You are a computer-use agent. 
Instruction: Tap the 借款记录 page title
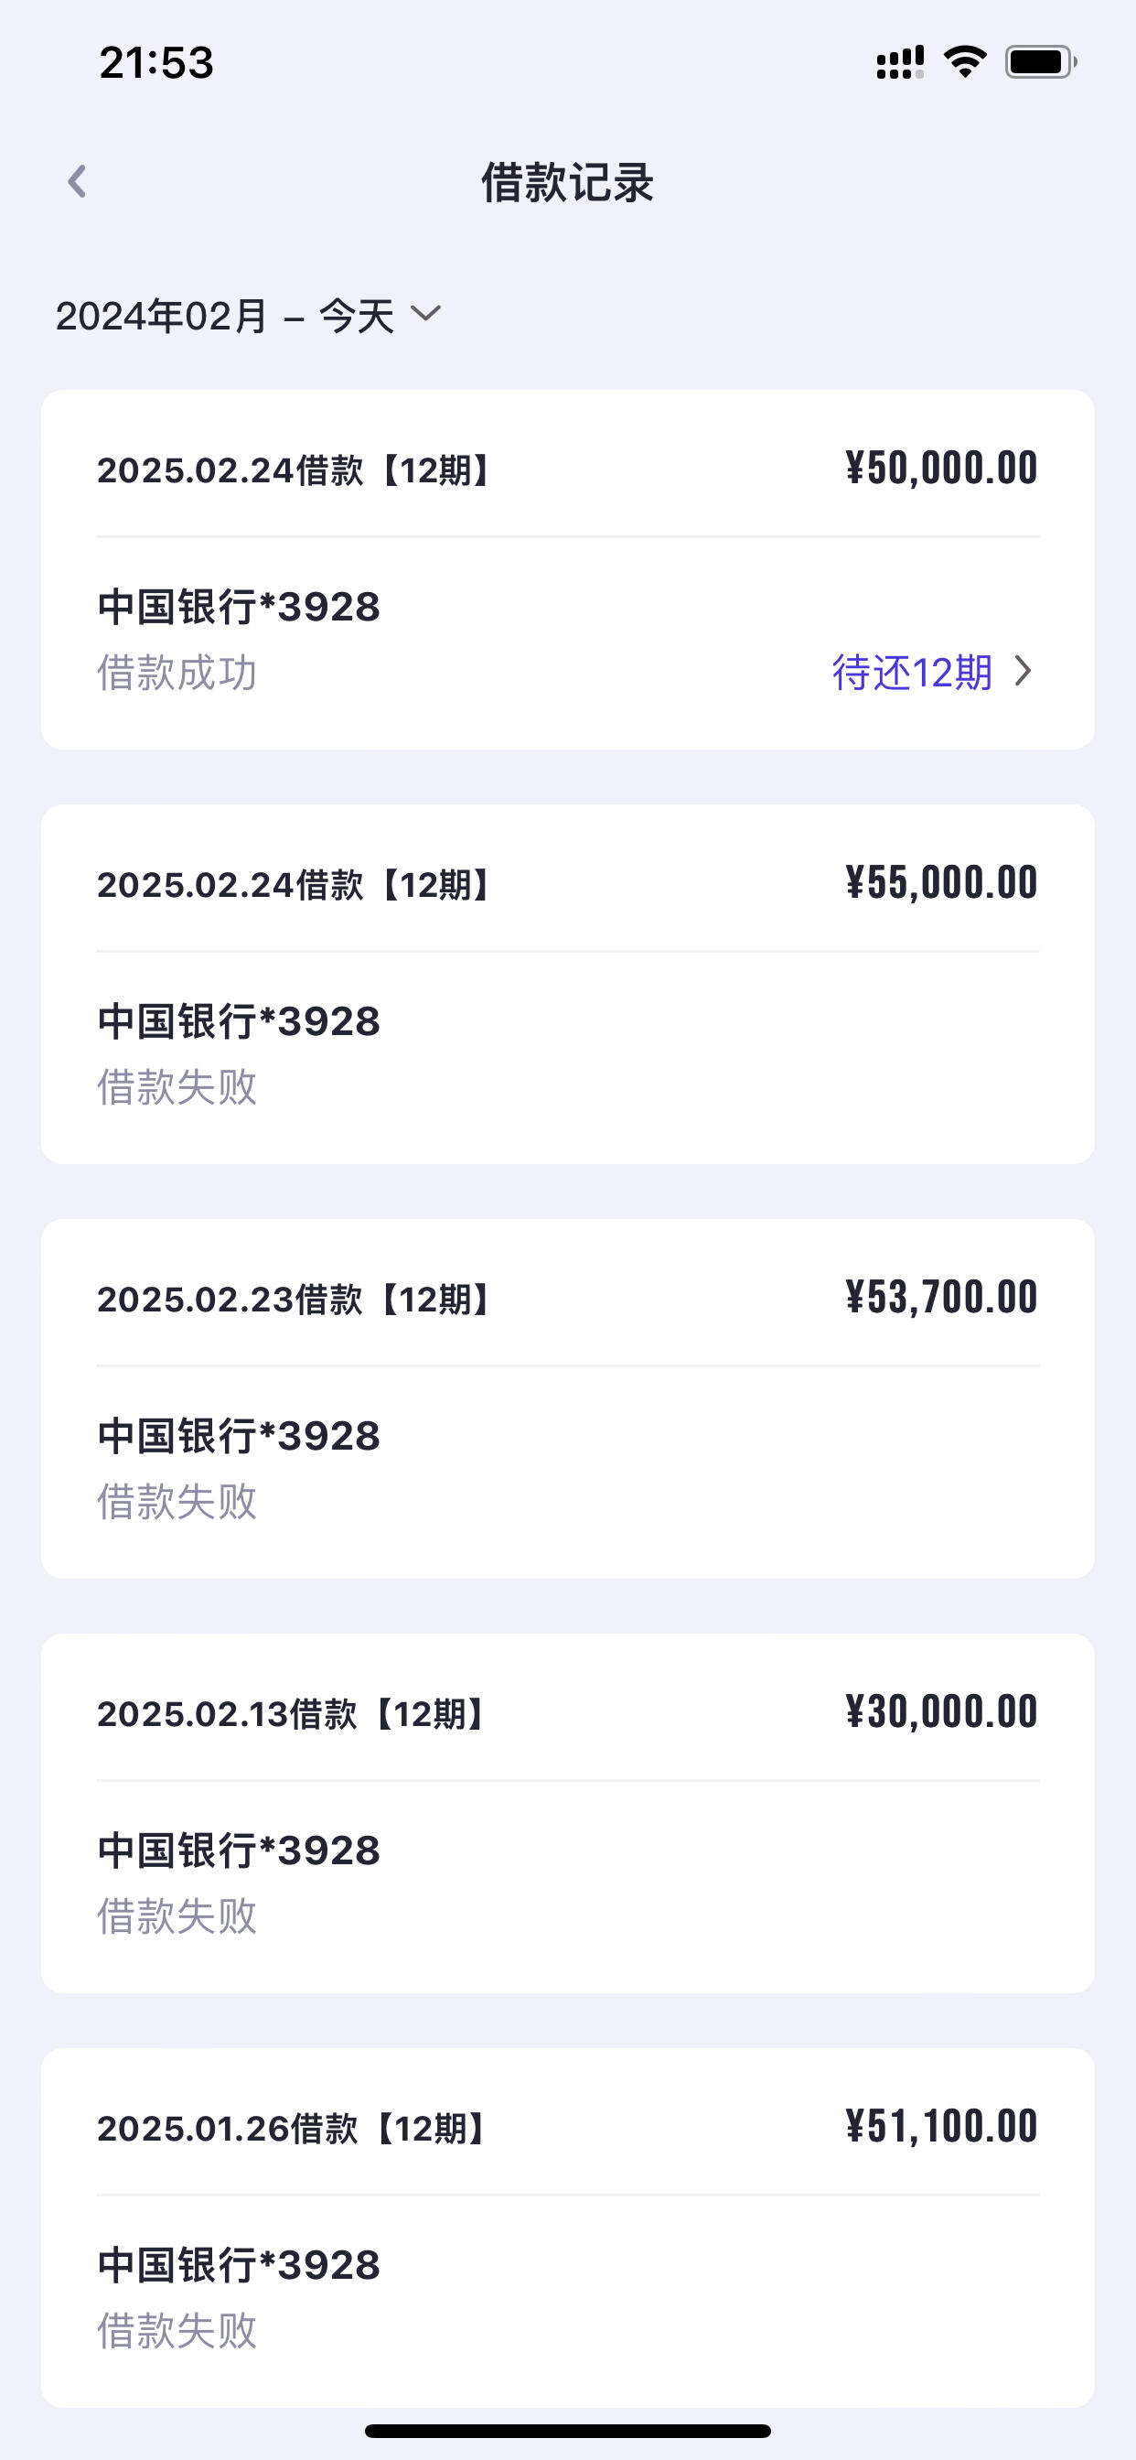[568, 181]
